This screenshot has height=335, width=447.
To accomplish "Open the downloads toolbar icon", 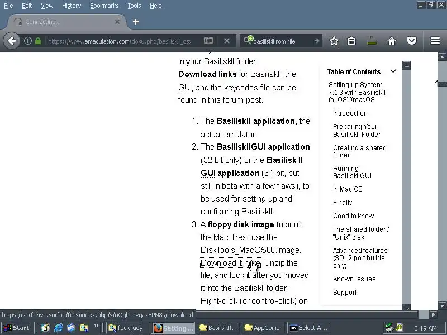I will (x=372, y=41).
